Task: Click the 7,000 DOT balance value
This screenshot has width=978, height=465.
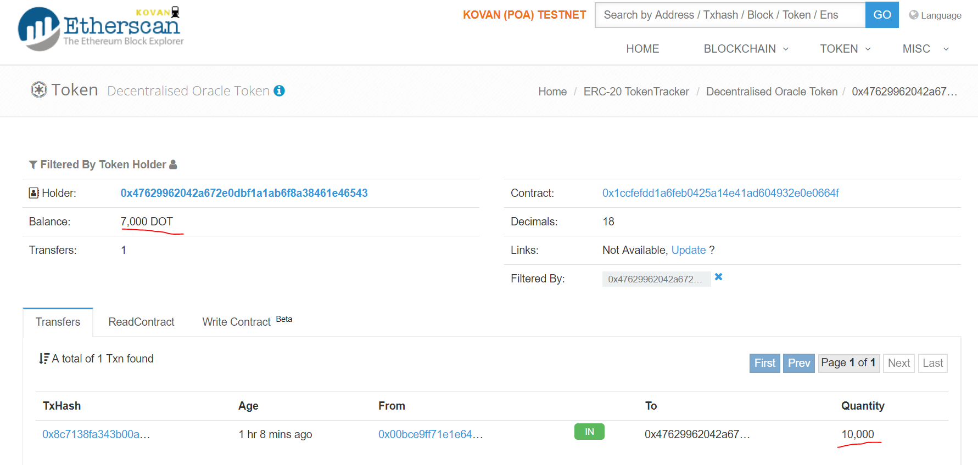Action: click(147, 222)
